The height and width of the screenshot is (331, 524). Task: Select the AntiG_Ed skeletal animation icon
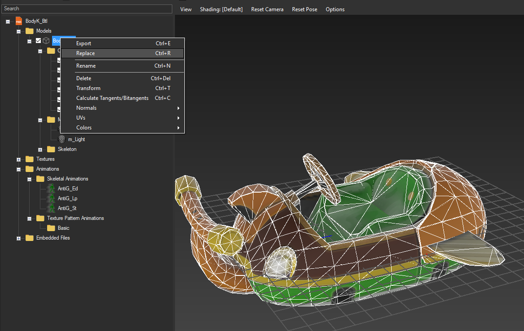pos(51,188)
